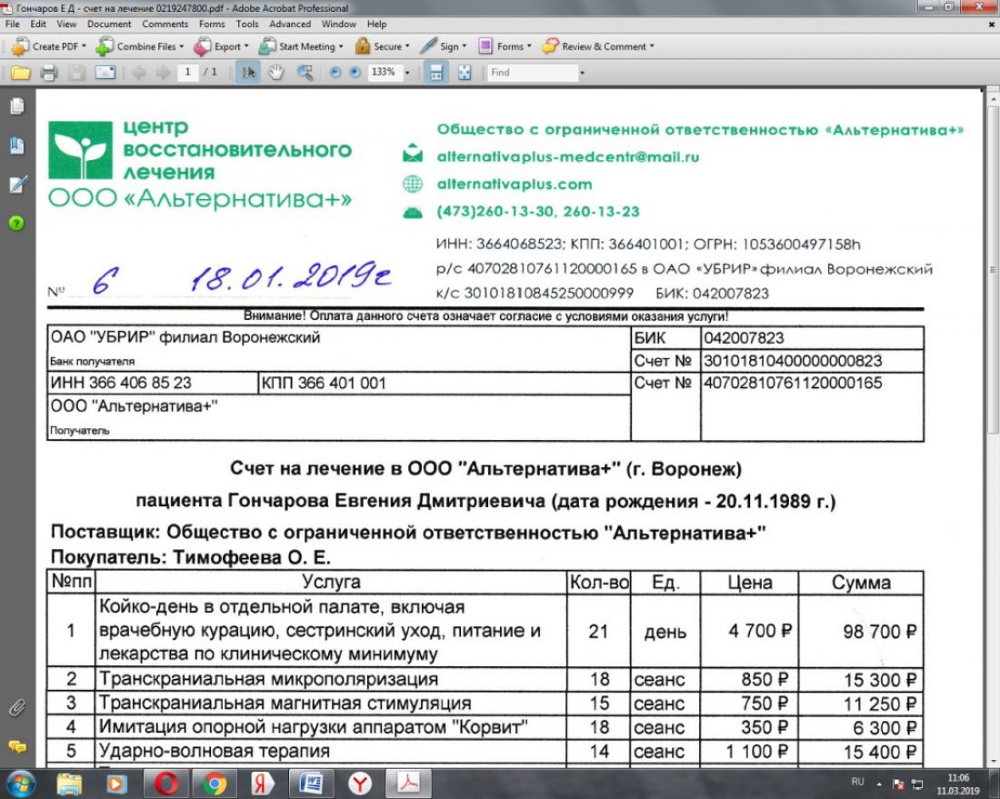Click the "ИНН 366 406 85 23" cell
This screenshot has height=799, width=1000.
[x=153, y=384]
